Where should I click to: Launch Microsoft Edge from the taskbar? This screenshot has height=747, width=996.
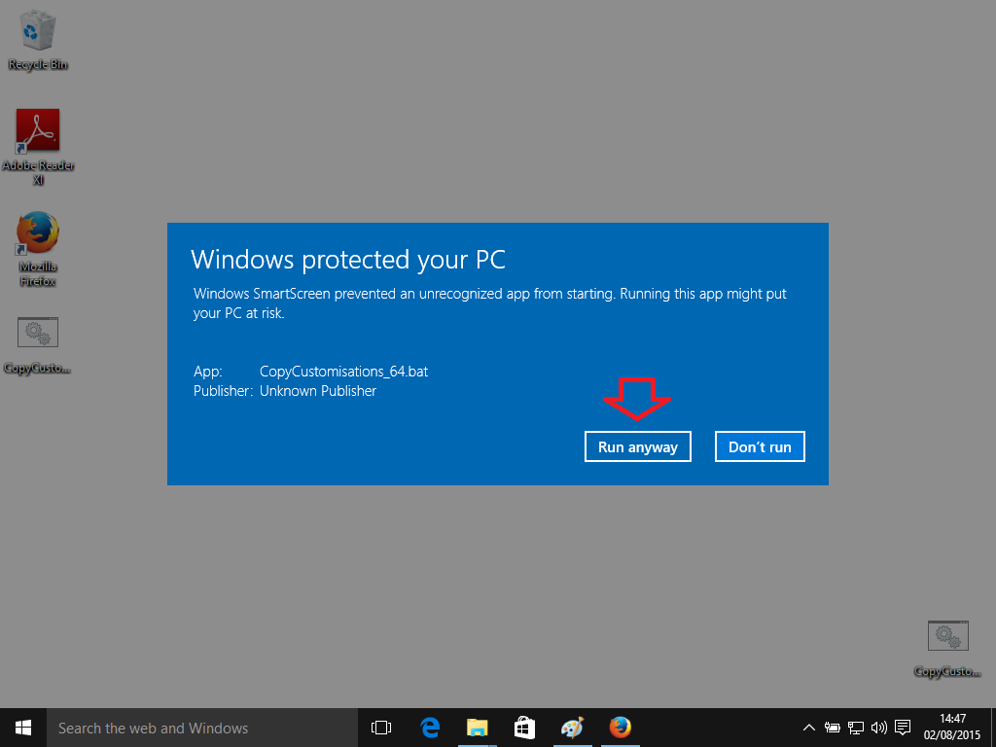pyautogui.click(x=430, y=728)
